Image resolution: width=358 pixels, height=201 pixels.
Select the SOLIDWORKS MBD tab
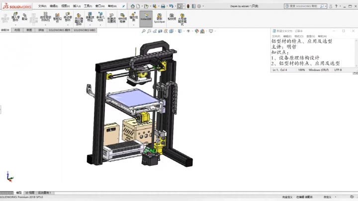coord(84,30)
